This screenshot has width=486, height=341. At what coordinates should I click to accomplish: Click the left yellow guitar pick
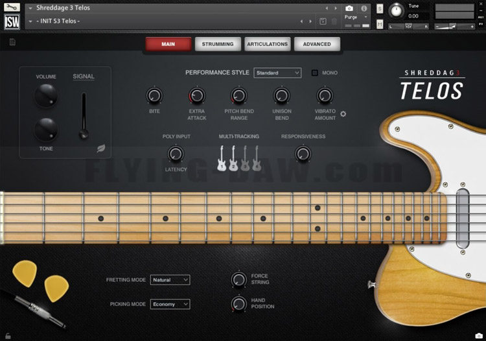click(25, 274)
